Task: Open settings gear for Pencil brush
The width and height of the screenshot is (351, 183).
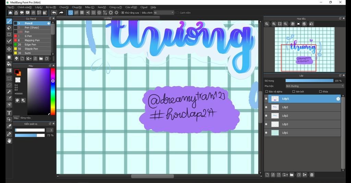Action: pos(49,23)
